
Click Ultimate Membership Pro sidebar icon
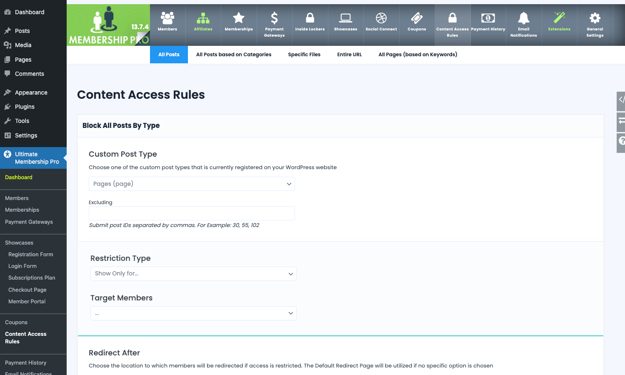[x=7, y=154]
